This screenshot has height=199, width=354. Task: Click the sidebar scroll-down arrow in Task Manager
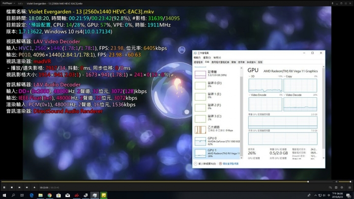coord(241,158)
